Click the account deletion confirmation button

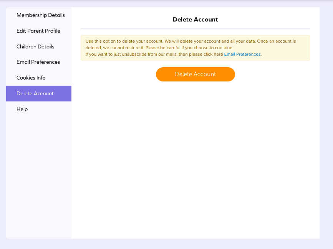click(x=195, y=74)
